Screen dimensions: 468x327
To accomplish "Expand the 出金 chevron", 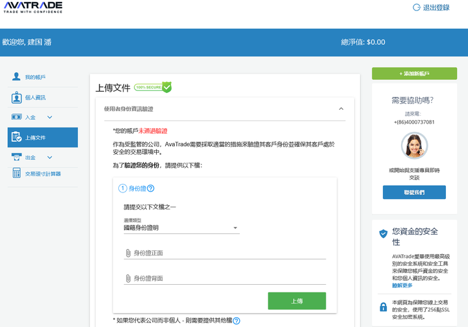I will 50,157.
